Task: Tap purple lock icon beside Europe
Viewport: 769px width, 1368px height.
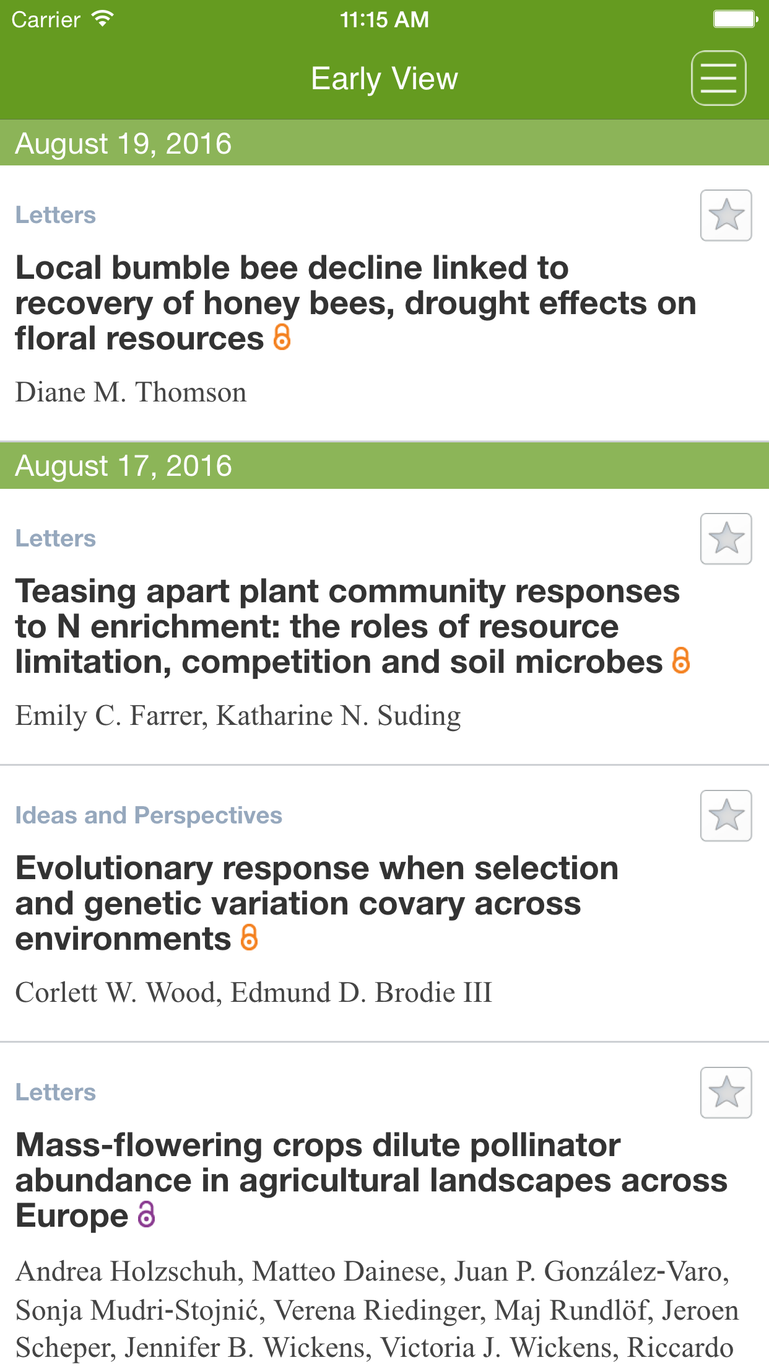Action: tap(146, 1214)
